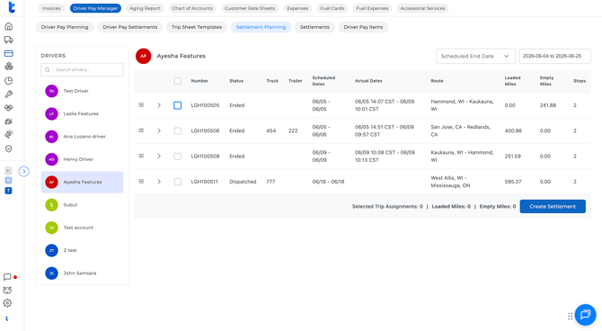Viewport: 602px width, 331px height.
Task: Select driver Z test
Action: point(82,250)
